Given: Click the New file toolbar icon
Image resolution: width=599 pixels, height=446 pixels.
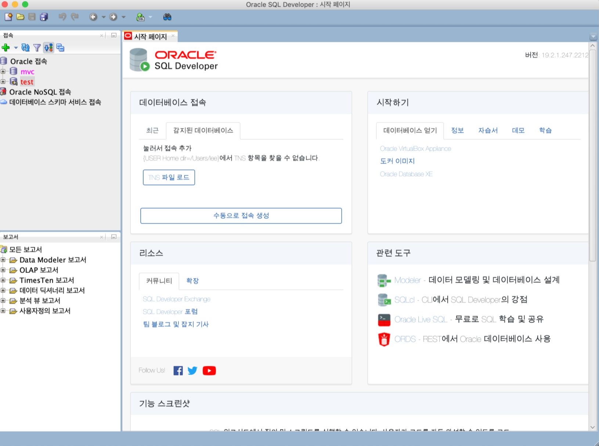Looking at the screenshot, I should [8, 17].
